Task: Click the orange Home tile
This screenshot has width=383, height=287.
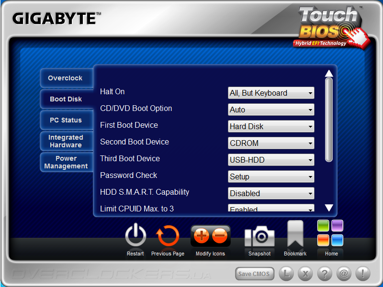Action: [x=323, y=240]
